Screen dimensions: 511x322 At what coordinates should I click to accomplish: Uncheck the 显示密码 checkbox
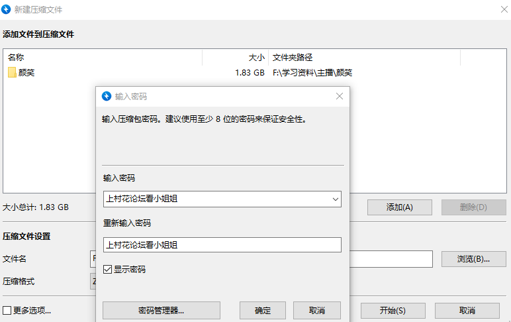point(108,270)
